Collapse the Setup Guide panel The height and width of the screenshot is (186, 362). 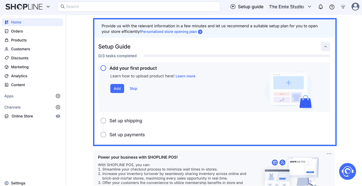click(x=325, y=47)
